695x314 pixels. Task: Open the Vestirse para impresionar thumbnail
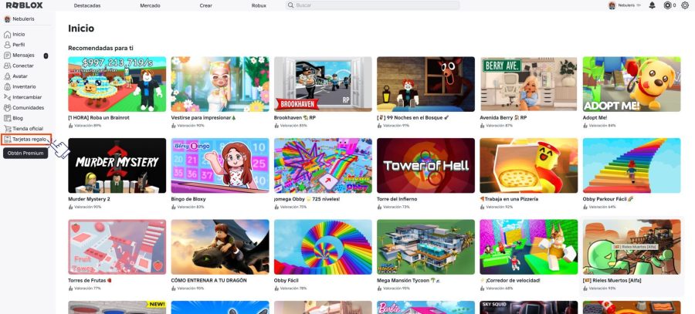[x=220, y=84]
